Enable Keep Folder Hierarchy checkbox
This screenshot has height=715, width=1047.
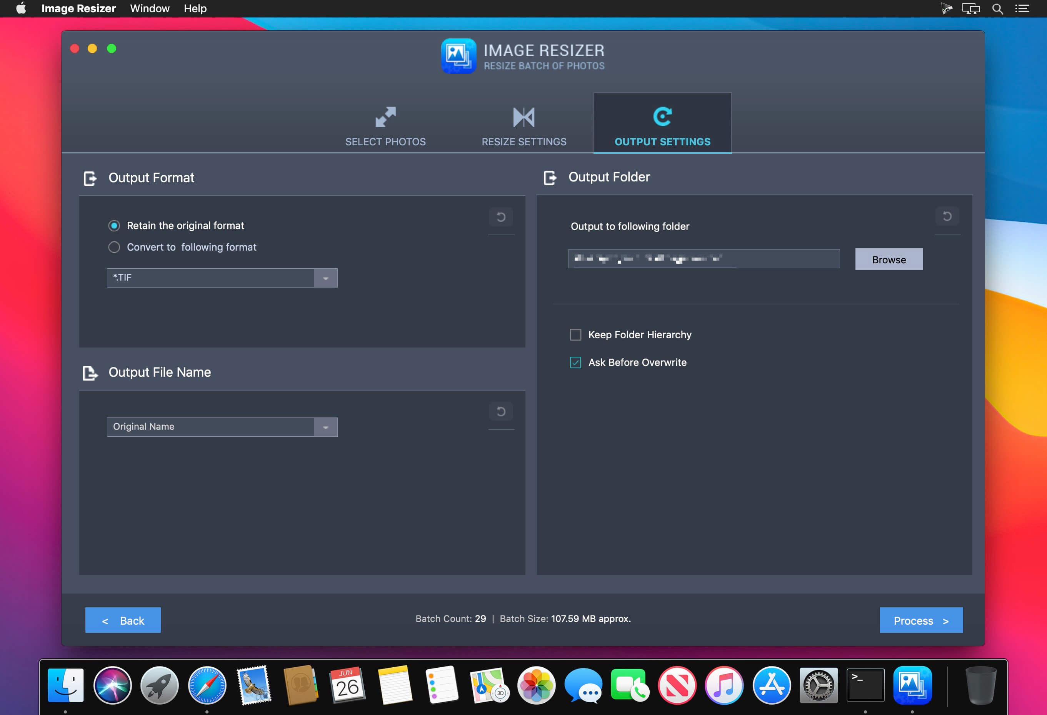click(575, 335)
